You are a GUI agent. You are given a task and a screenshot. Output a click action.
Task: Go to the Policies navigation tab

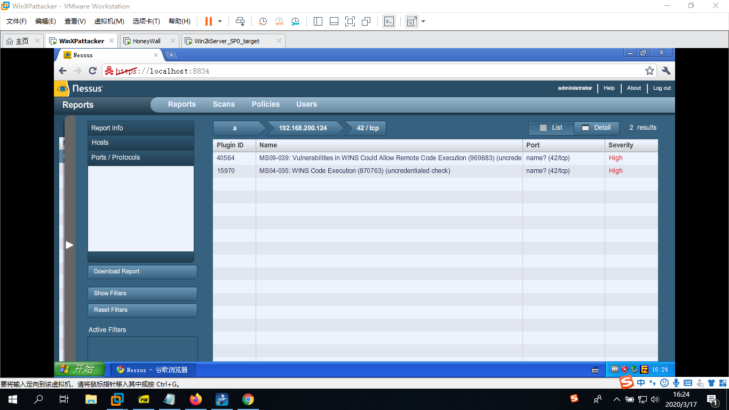click(266, 104)
